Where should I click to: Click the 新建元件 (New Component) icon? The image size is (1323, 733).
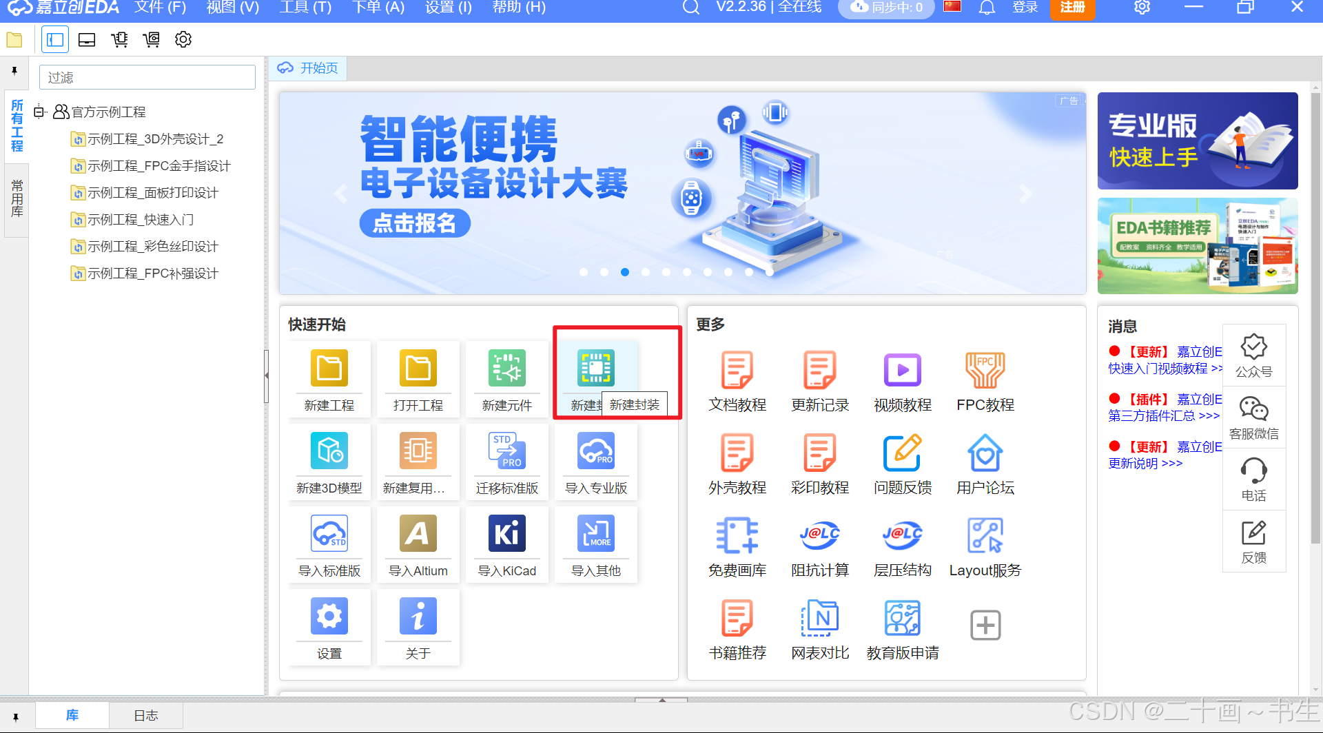point(507,369)
